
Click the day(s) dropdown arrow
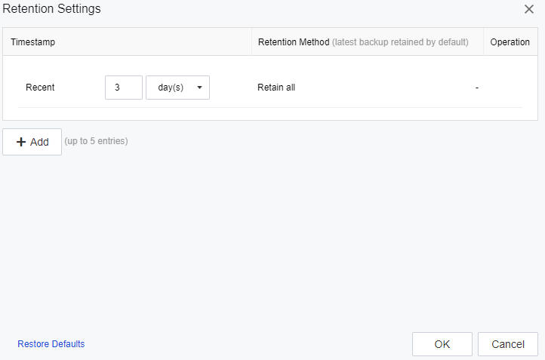(x=199, y=88)
